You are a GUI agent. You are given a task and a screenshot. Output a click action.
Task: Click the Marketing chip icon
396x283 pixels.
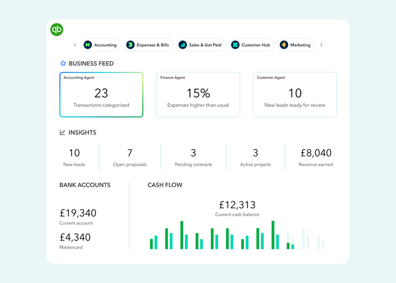[284, 45]
